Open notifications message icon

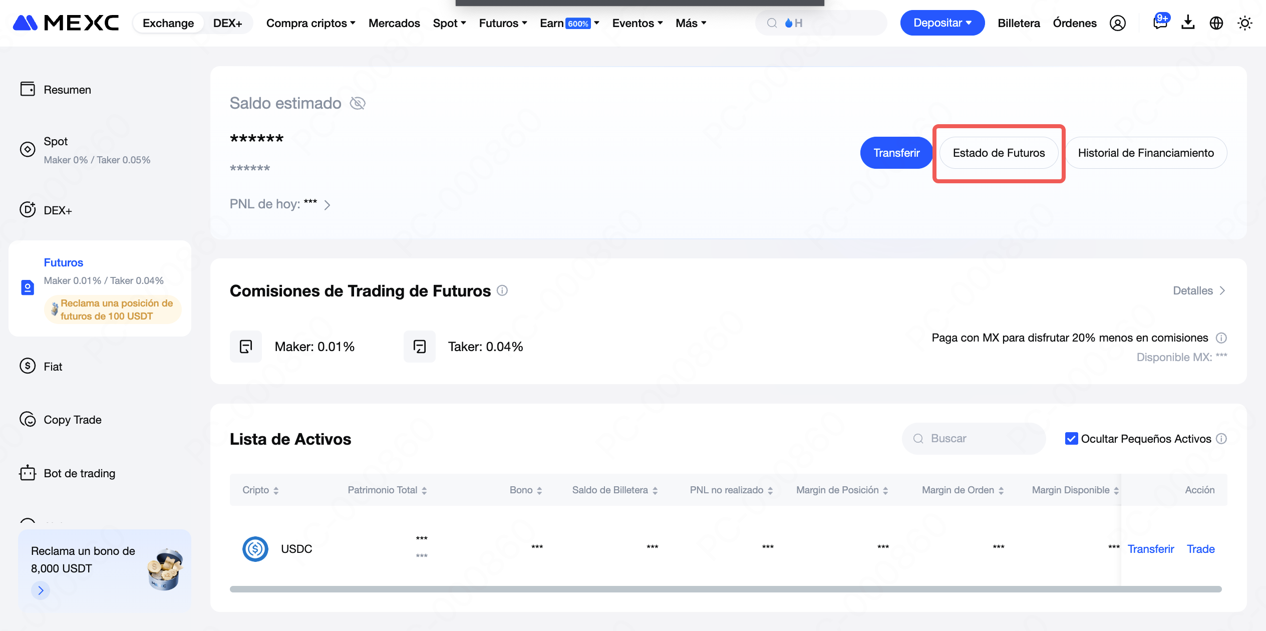(1160, 23)
